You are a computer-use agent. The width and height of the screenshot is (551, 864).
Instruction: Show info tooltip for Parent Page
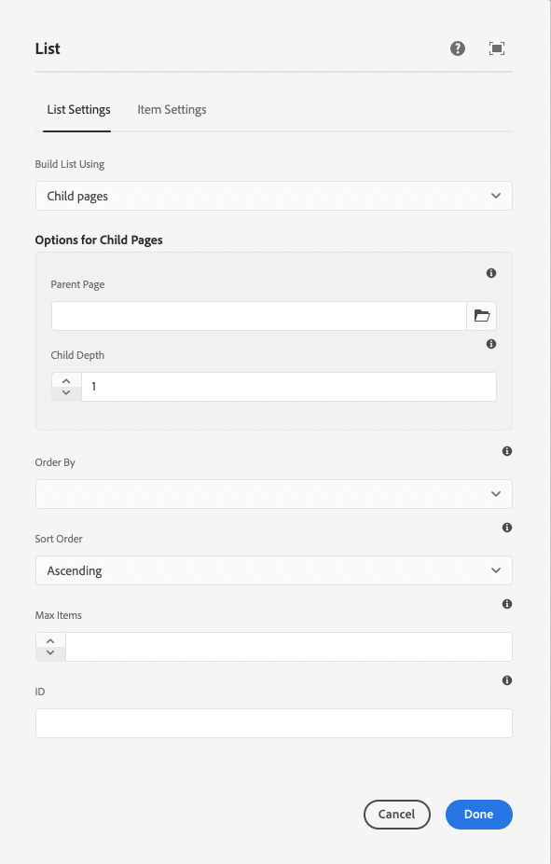click(491, 273)
